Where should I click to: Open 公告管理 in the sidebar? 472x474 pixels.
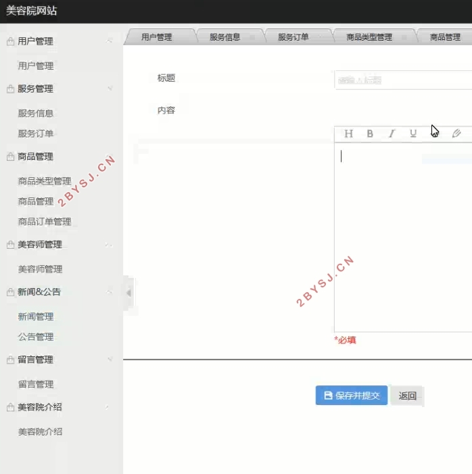[36, 337]
